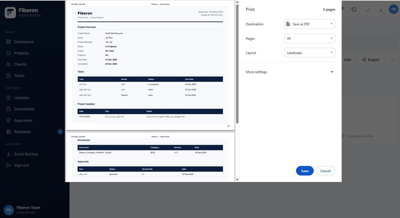Open the Pages dropdown set to All
The height and width of the screenshot is (218, 400).
pyautogui.click(x=310, y=38)
